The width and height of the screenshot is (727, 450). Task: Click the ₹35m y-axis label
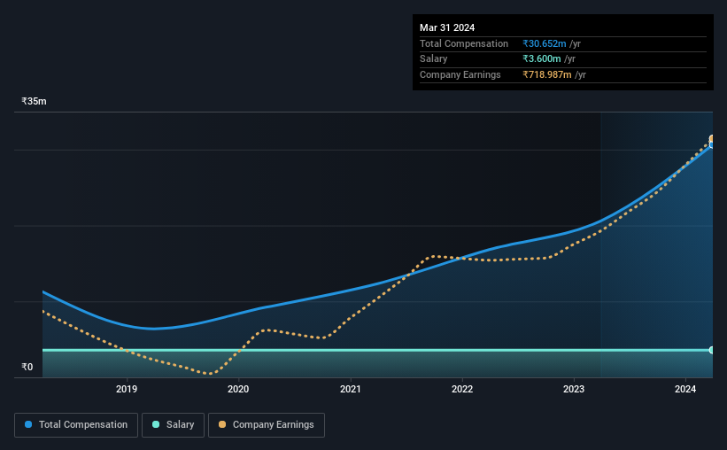(x=34, y=101)
